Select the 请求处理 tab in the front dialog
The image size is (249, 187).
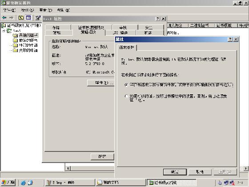click(x=127, y=47)
